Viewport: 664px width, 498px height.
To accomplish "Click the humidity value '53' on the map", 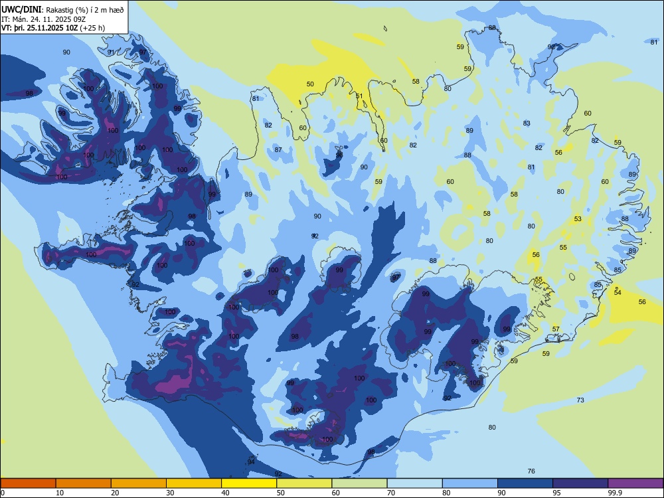I will pos(578,219).
